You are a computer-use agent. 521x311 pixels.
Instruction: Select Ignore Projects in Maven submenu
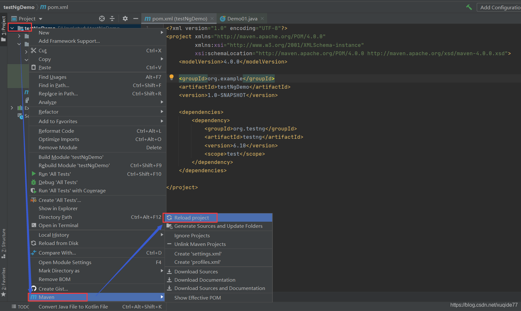click(x=218, y=235)
